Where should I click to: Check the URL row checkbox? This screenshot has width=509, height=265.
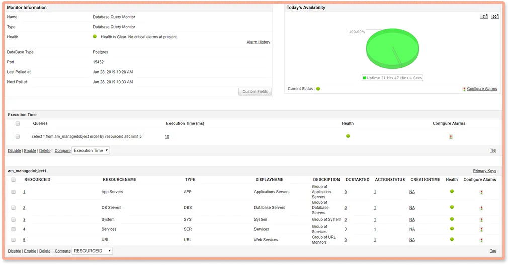[13, 240]
